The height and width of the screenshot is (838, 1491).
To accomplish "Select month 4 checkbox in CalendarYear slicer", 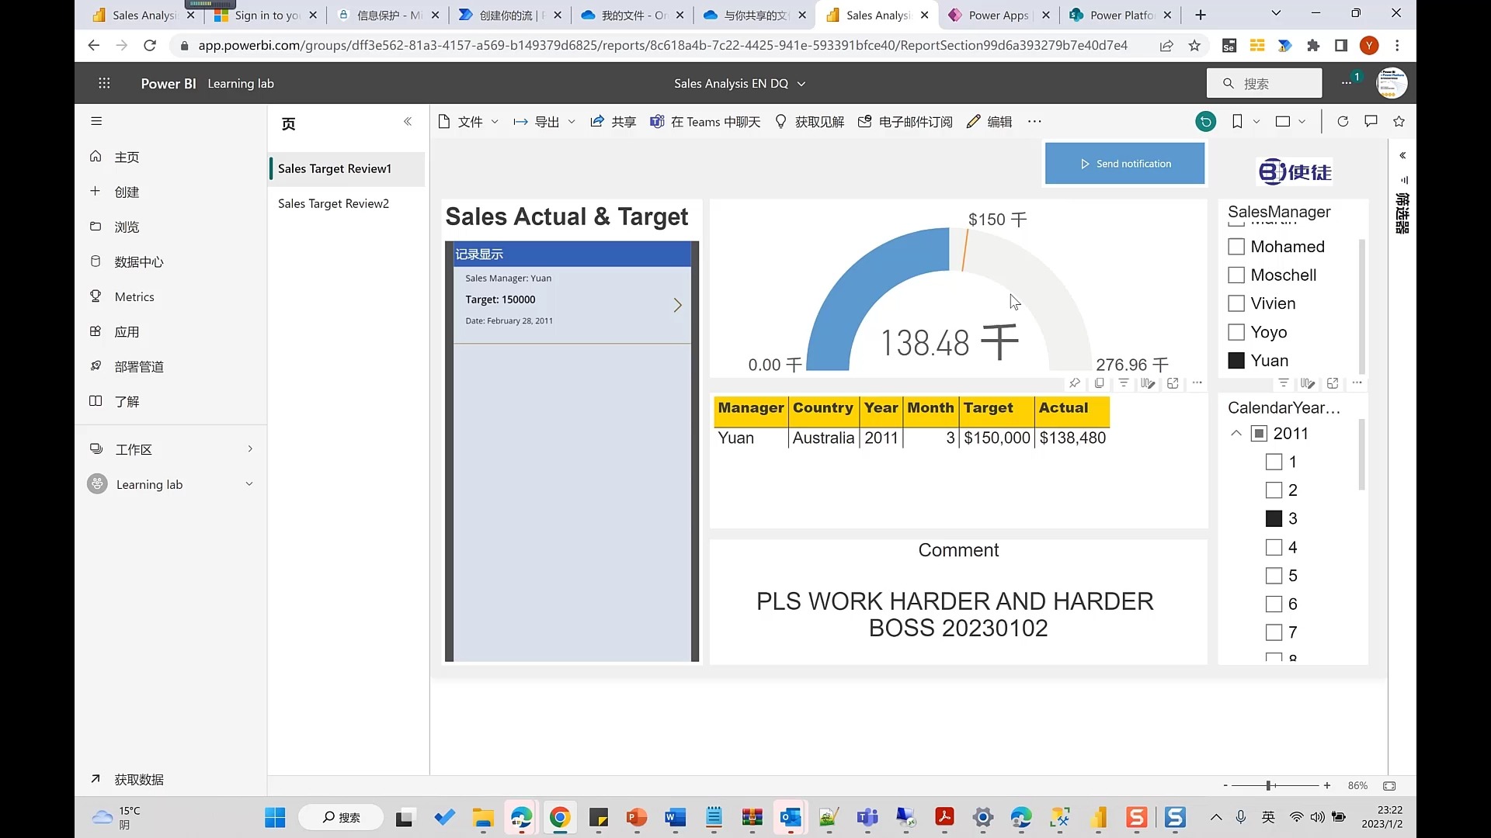I will pyautogui.click(x=1274, y=548).
